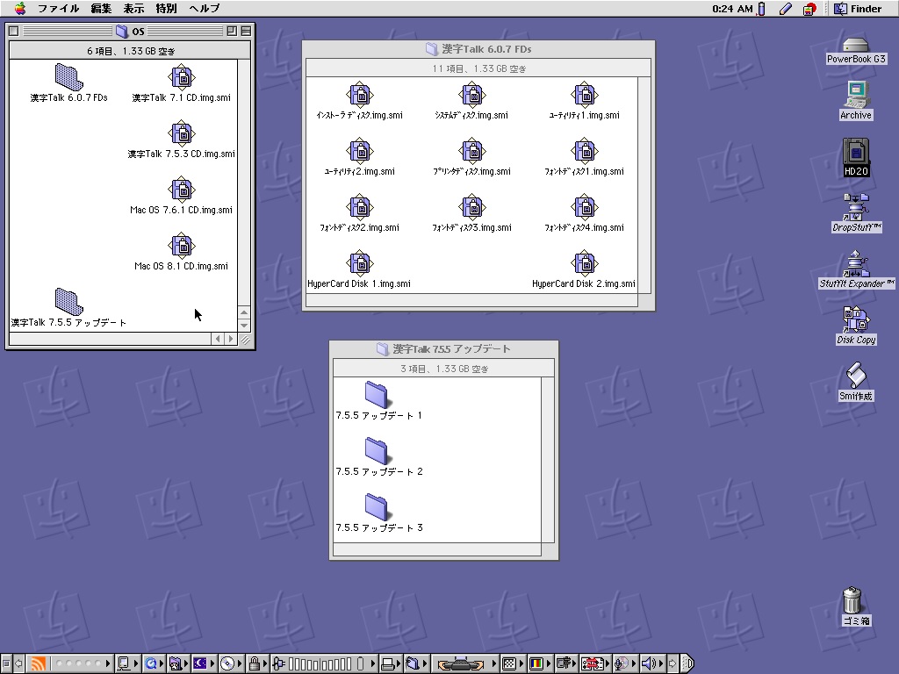Select ユーティリティ1.img.smi disk image icon
This screenshot has height=674, width=899.
584,95
